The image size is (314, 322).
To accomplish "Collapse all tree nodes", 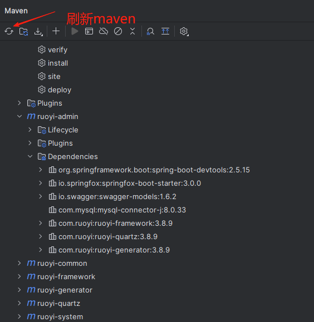I will point(133,31).
